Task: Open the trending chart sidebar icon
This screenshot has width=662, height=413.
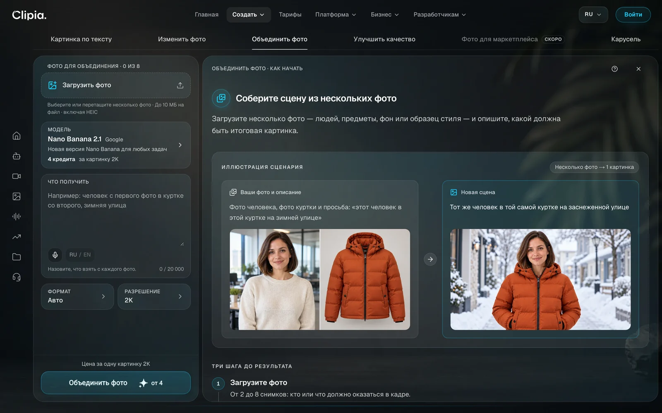Action: click(x=17, y=237)
